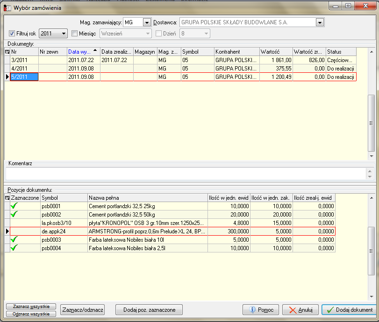The width and height of the screenshot is (379, 322).
Task: Select Farba lateksowa Nobiles biała 10l
Action: (x=170, y=239)
